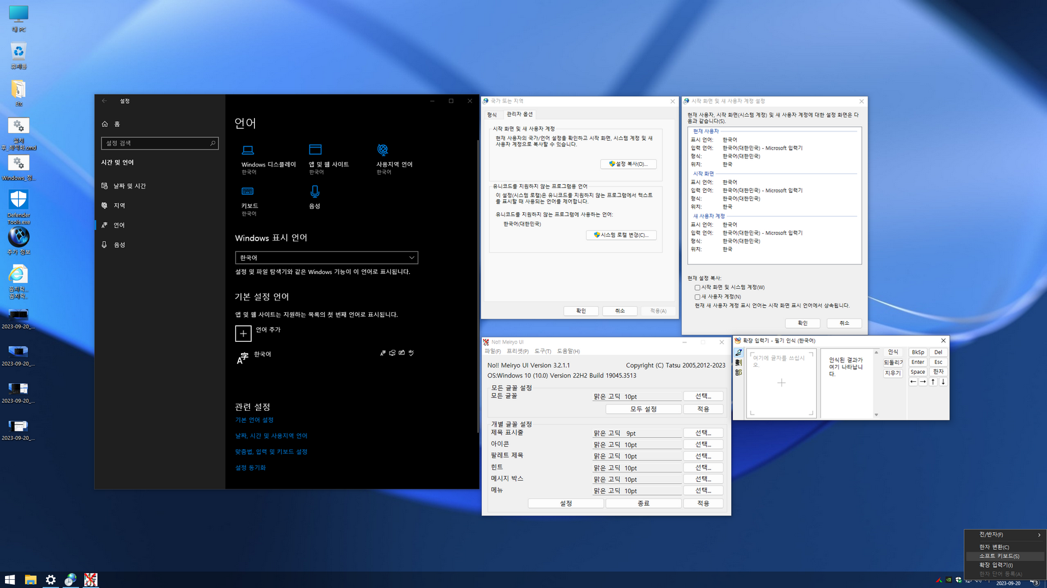
Task: Expand 전/반자 submenu arrow
Action: (x=1039, y=535)
